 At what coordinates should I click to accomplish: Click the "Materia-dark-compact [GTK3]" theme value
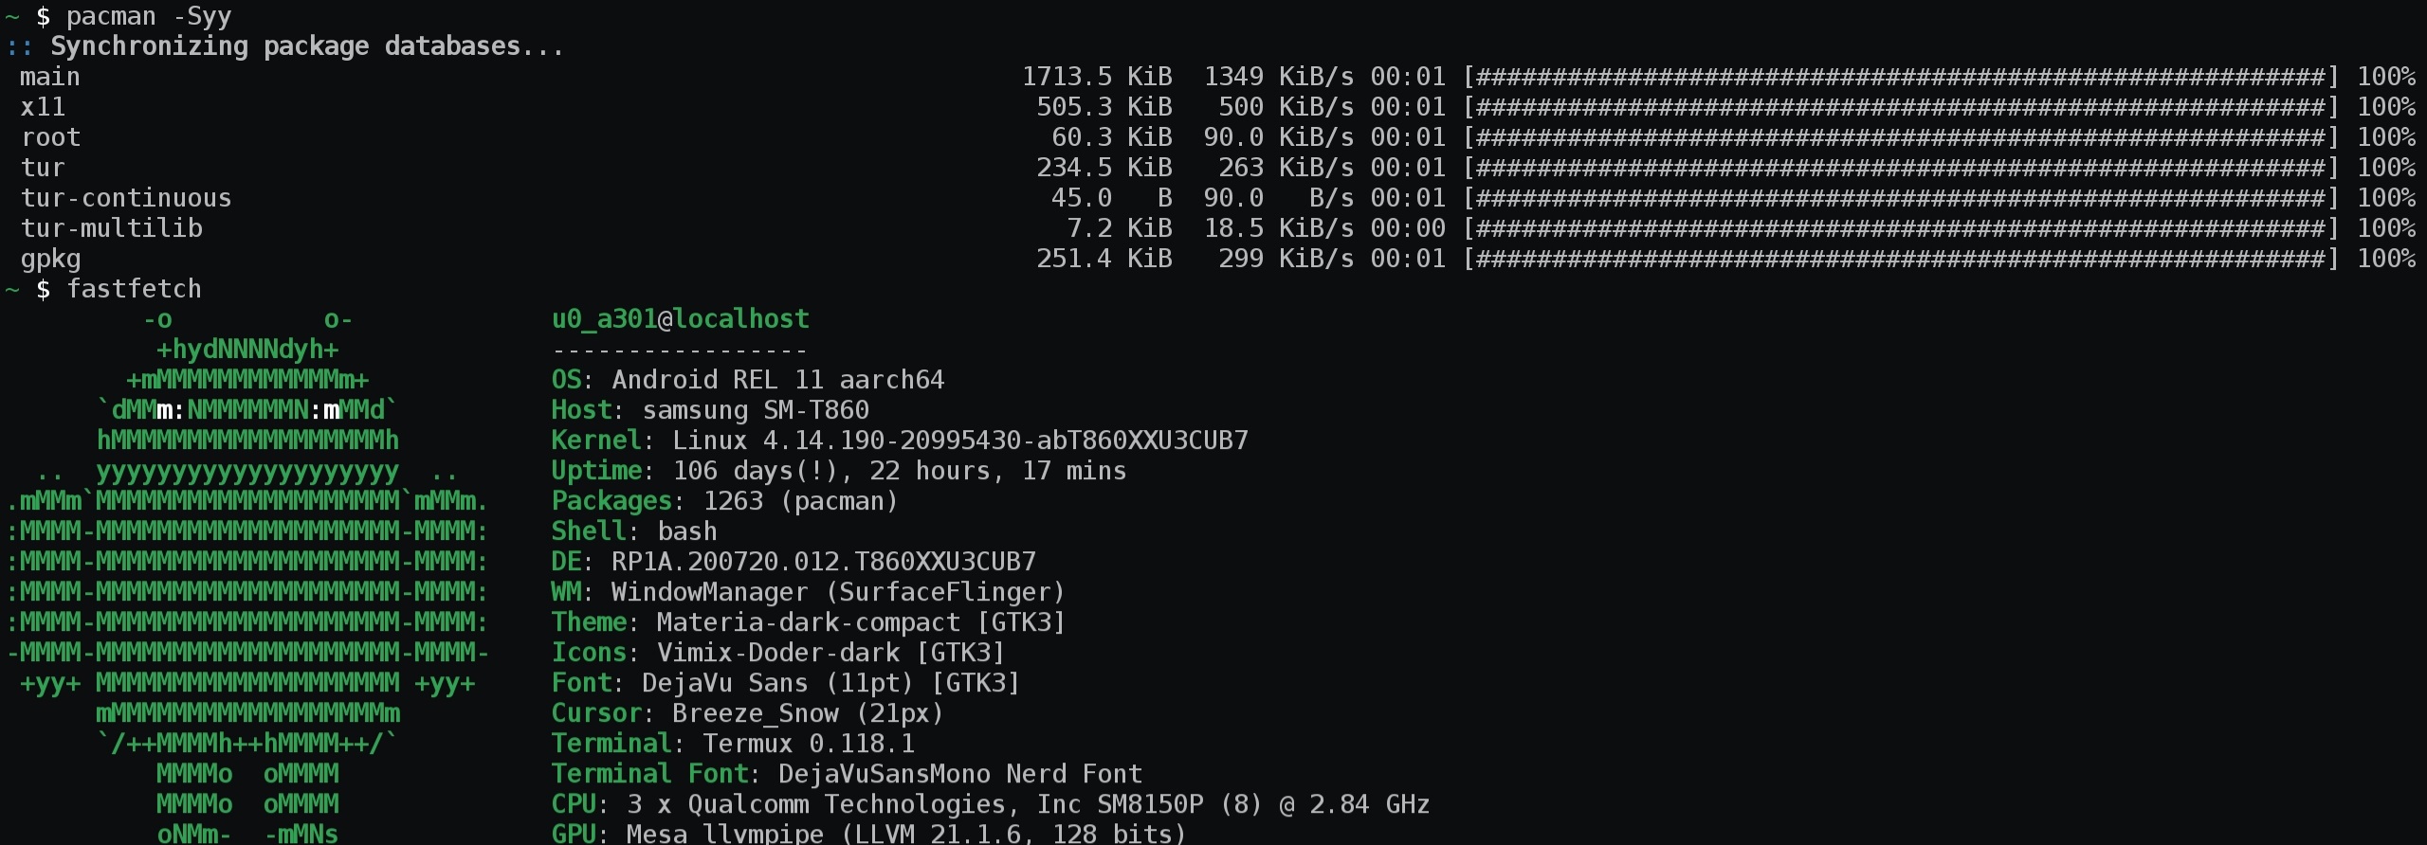(861, 622)
